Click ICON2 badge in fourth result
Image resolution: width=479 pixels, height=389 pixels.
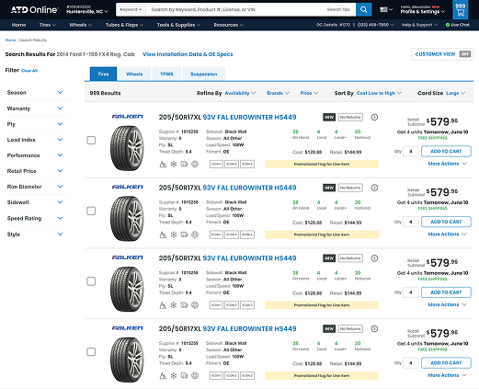[x=232, y=375]
